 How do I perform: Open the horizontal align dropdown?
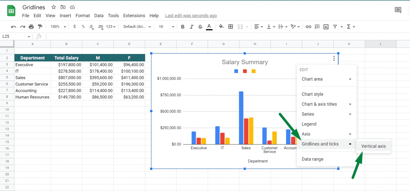click(258, 27)
